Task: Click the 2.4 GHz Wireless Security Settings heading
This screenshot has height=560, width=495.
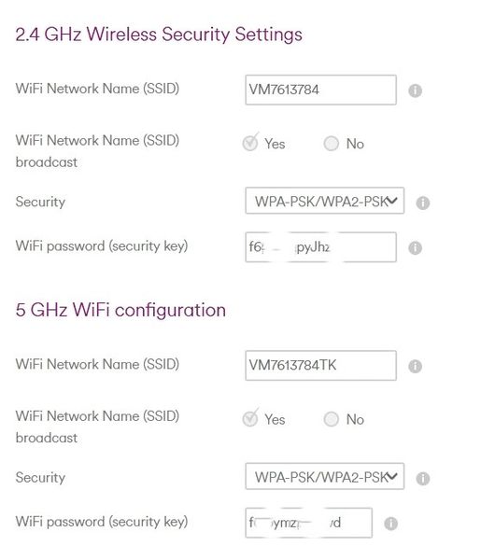Action: (159, 35)
